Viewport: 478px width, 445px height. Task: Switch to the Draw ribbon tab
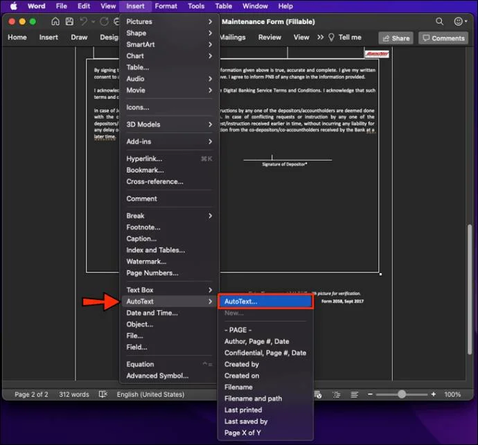[79, 37]
